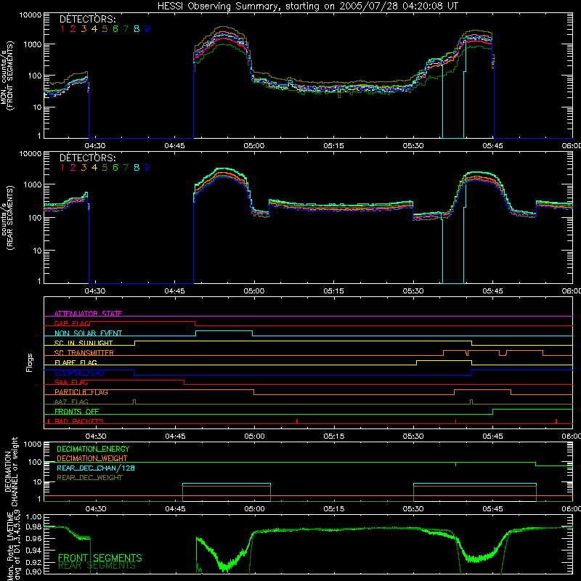Image resolution: width=581 pixels, height=581 pixels.
Task: Click blue detector 9 in front segments legend
Action: (147, 29)
